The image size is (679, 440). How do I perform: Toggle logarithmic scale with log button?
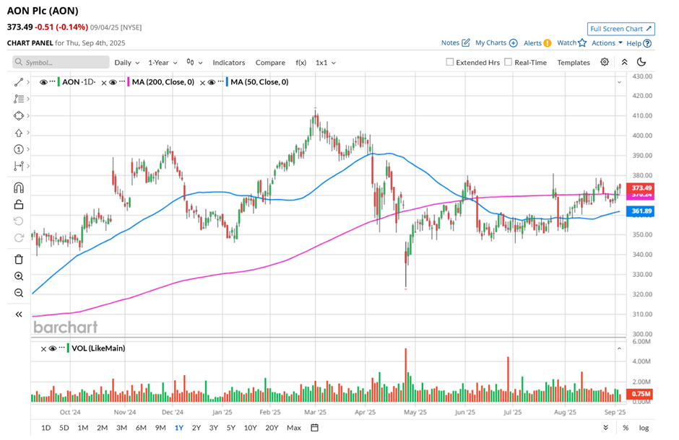click(x=644, y=428)
